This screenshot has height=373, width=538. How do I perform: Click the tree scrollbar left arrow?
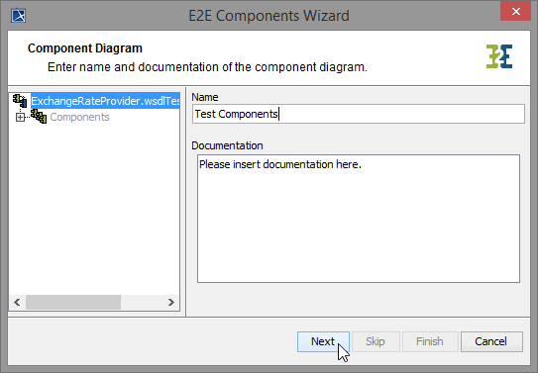[17, 302]
